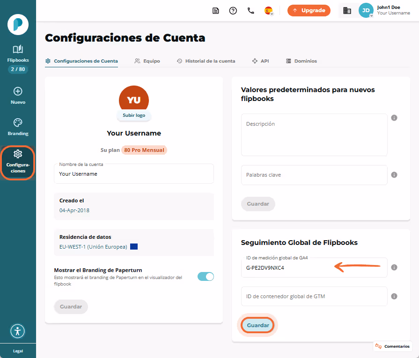Click the company building icon

coord(347,11)
